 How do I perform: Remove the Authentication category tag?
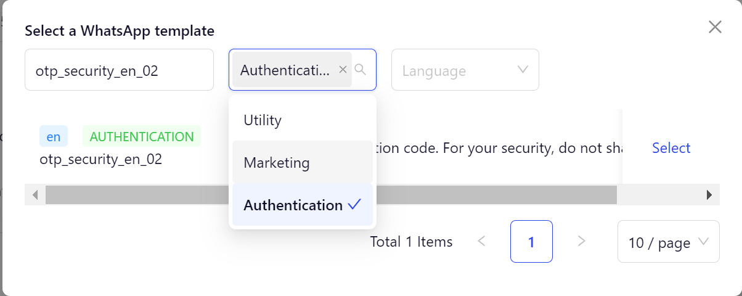(343, 70)
